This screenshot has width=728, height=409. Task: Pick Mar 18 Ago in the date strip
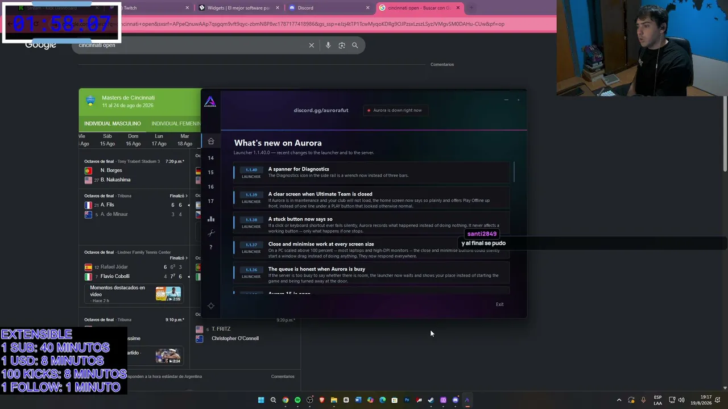tap(185, 140)
